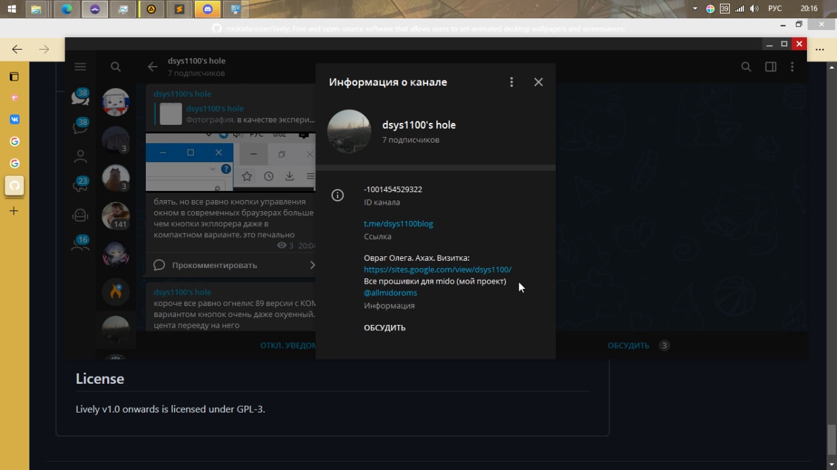Click dsys1100's hole channel header title

[197, 61]
